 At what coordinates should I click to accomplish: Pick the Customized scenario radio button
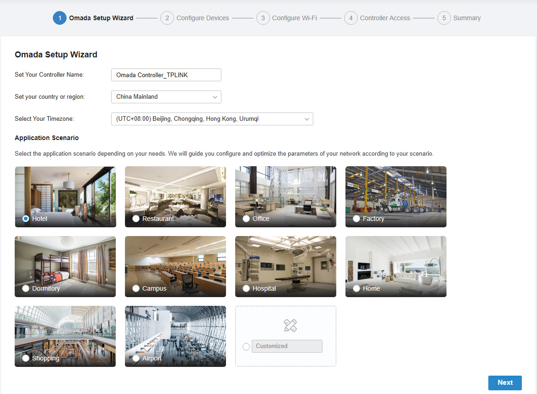click(246, 347)
